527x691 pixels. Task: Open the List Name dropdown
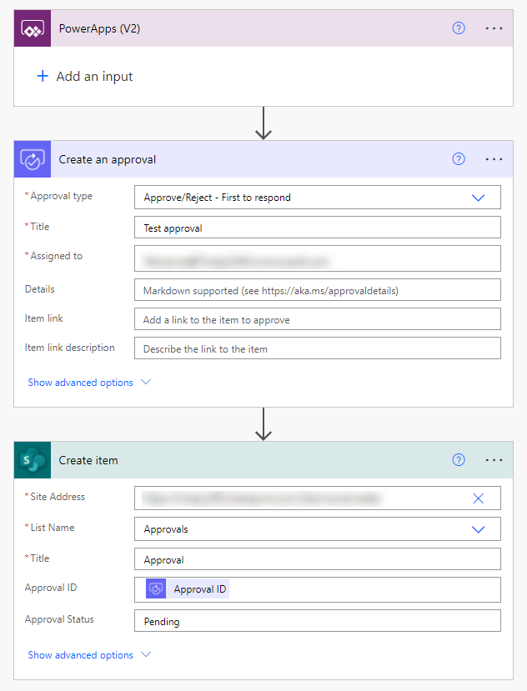tap(479, 529)
